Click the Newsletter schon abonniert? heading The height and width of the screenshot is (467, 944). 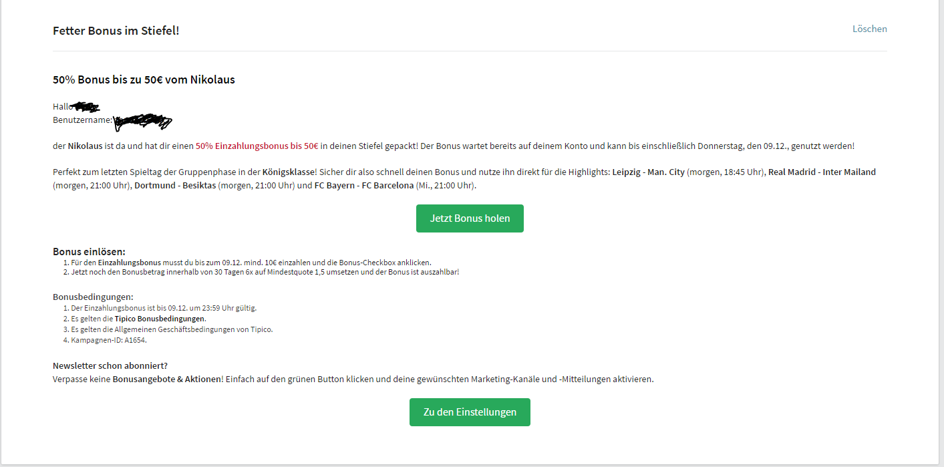pyautogui.click(x=110, y=365)
